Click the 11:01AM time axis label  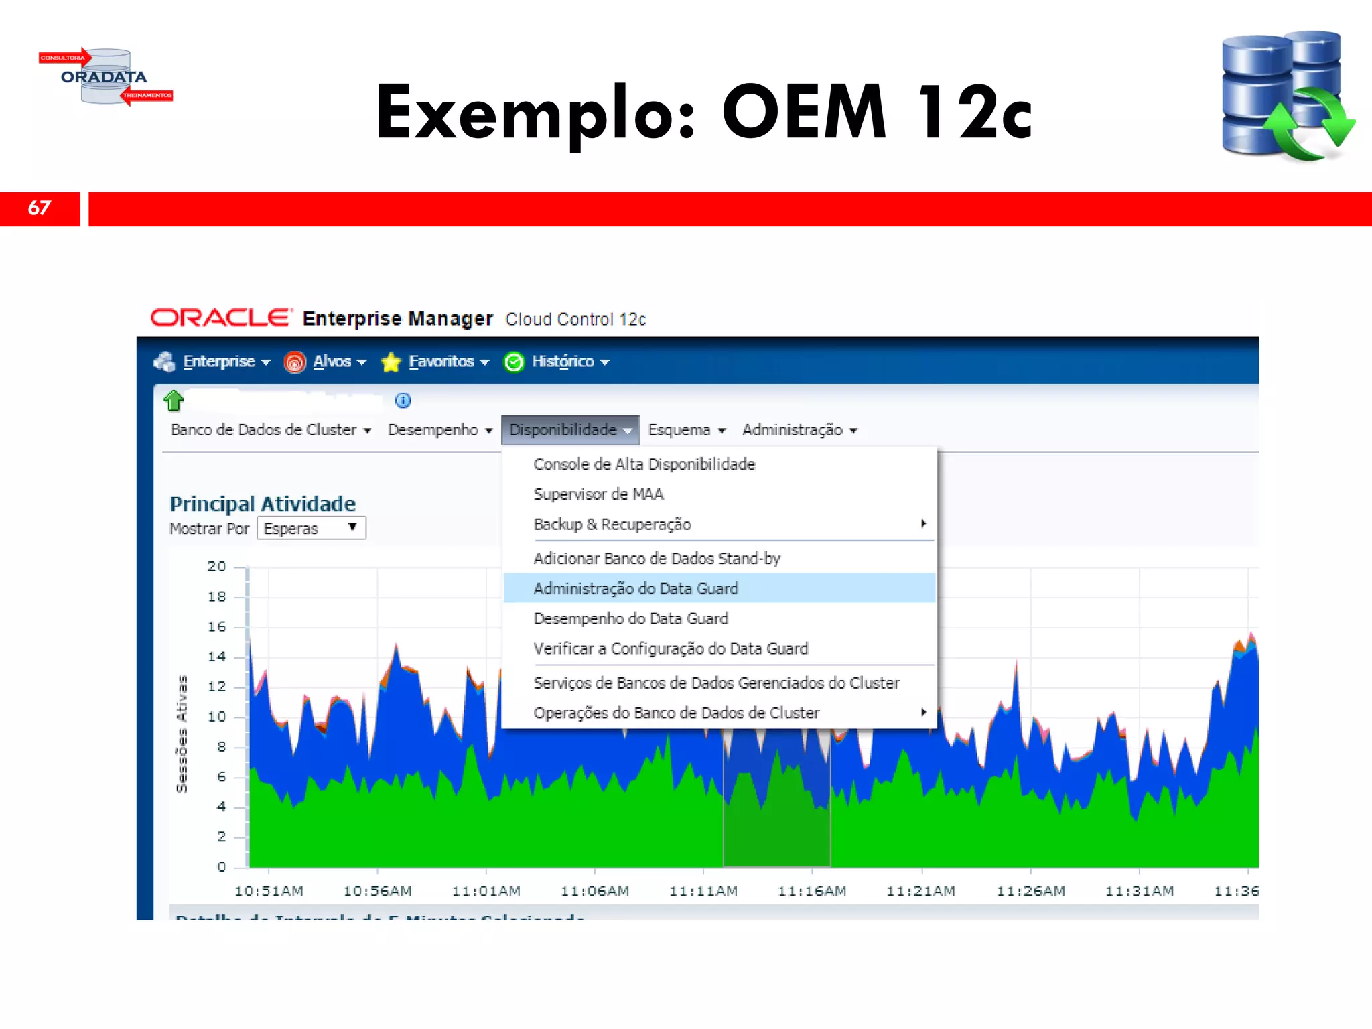tap(486, 891)
